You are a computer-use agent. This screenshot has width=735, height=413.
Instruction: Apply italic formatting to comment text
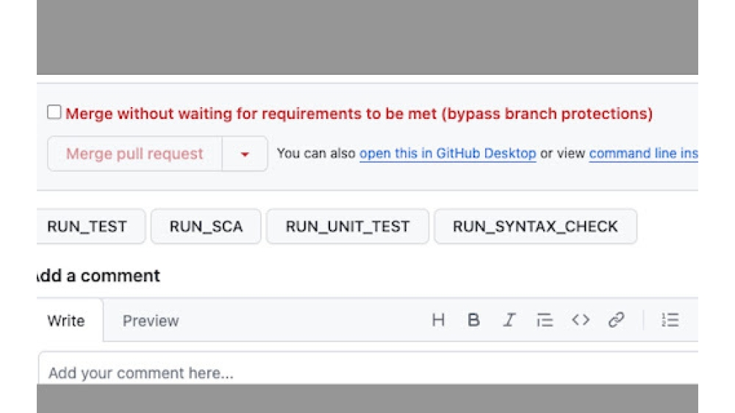pyautogui.click(x=509, y=320)
